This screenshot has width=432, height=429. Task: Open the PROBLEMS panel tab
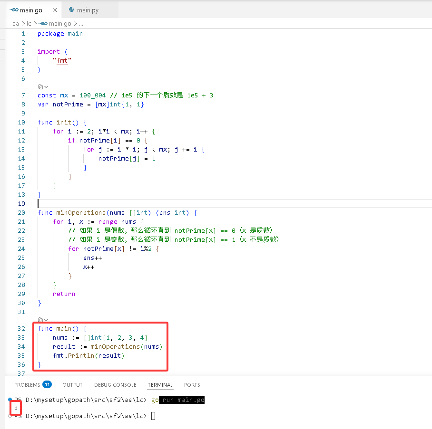coord(27,385)
